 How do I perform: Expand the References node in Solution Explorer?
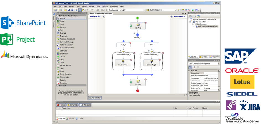click(x=193, y=24)
